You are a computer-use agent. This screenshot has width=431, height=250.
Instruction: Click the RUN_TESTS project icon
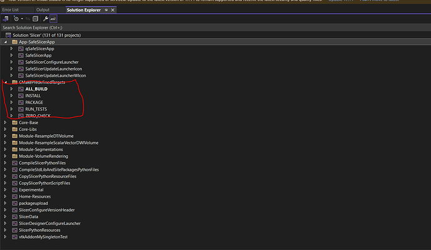[x=21, y=109]
